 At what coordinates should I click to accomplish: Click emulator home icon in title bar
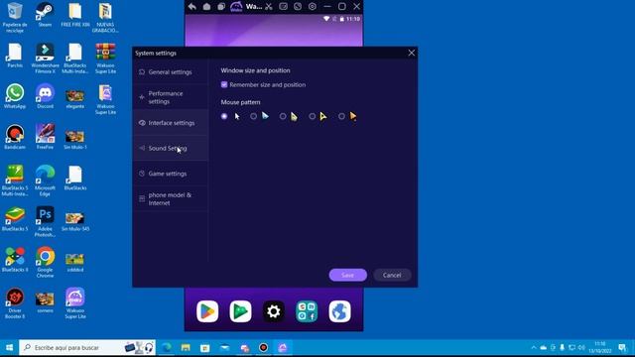point(206,7)
